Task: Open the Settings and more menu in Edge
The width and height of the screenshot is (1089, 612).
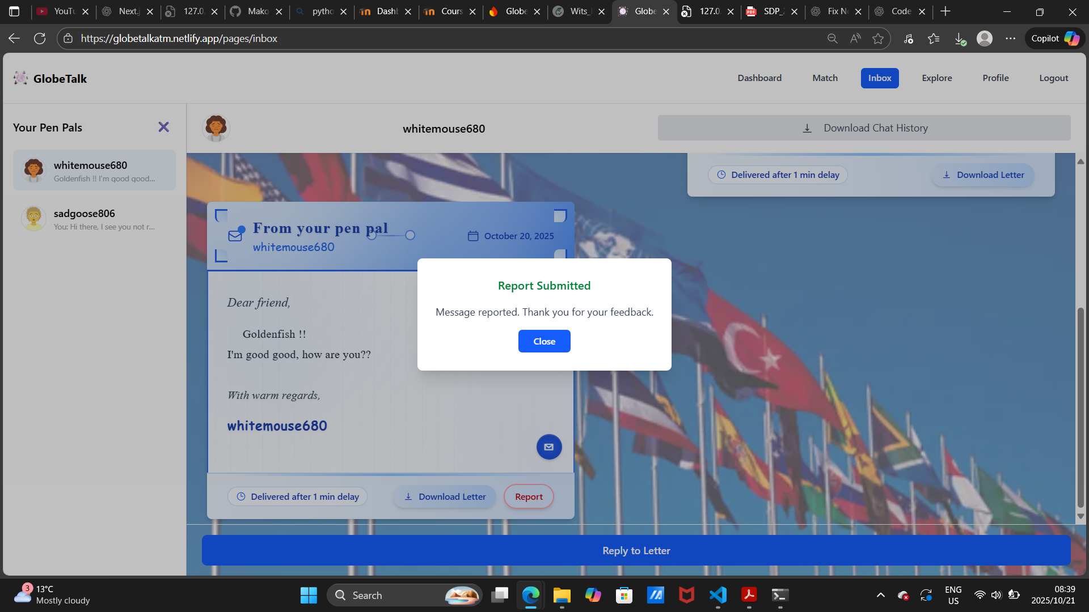Action: coord(1011,38)
